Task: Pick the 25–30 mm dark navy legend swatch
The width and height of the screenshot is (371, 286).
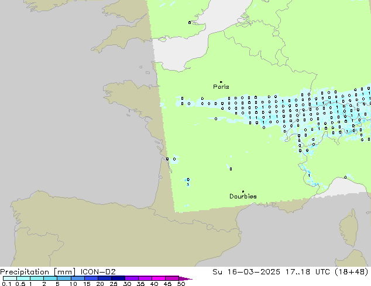Action: 118,278
